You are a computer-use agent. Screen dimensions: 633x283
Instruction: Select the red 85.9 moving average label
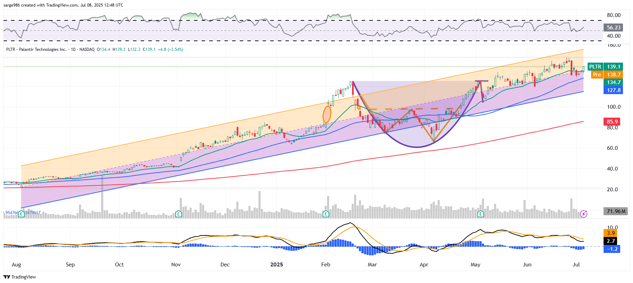[x=612, y=121]
